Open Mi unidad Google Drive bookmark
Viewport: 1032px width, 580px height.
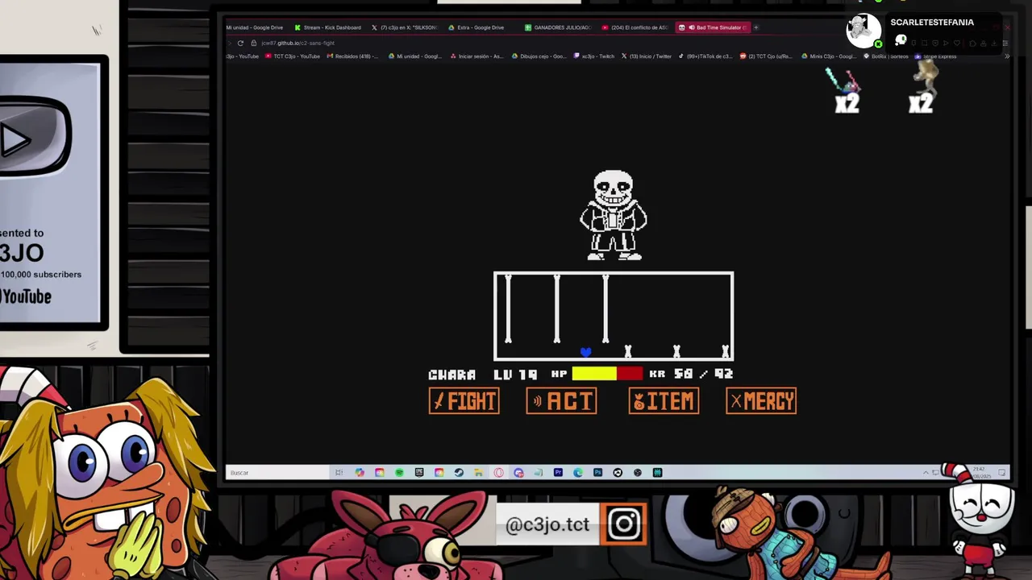[x=414, y=56]
